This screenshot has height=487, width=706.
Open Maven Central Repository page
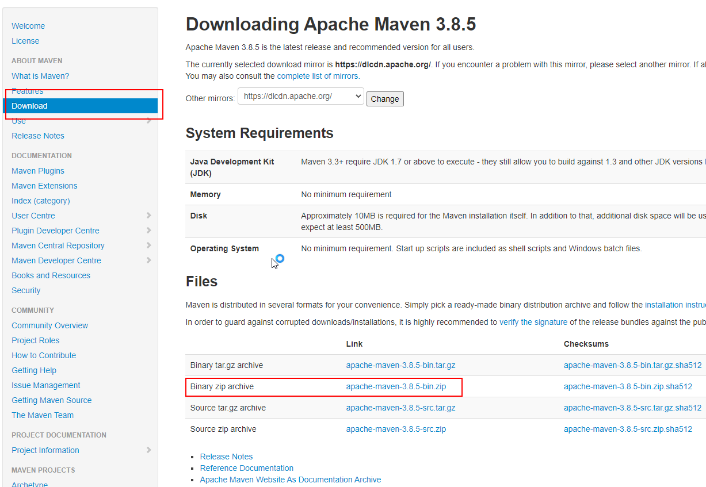click(x=58, y=246)
